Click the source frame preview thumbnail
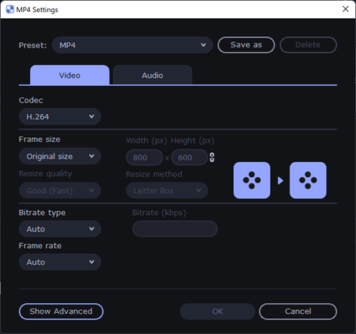The height and width of the screenshot is (334, 356). [x=252, y=180]
